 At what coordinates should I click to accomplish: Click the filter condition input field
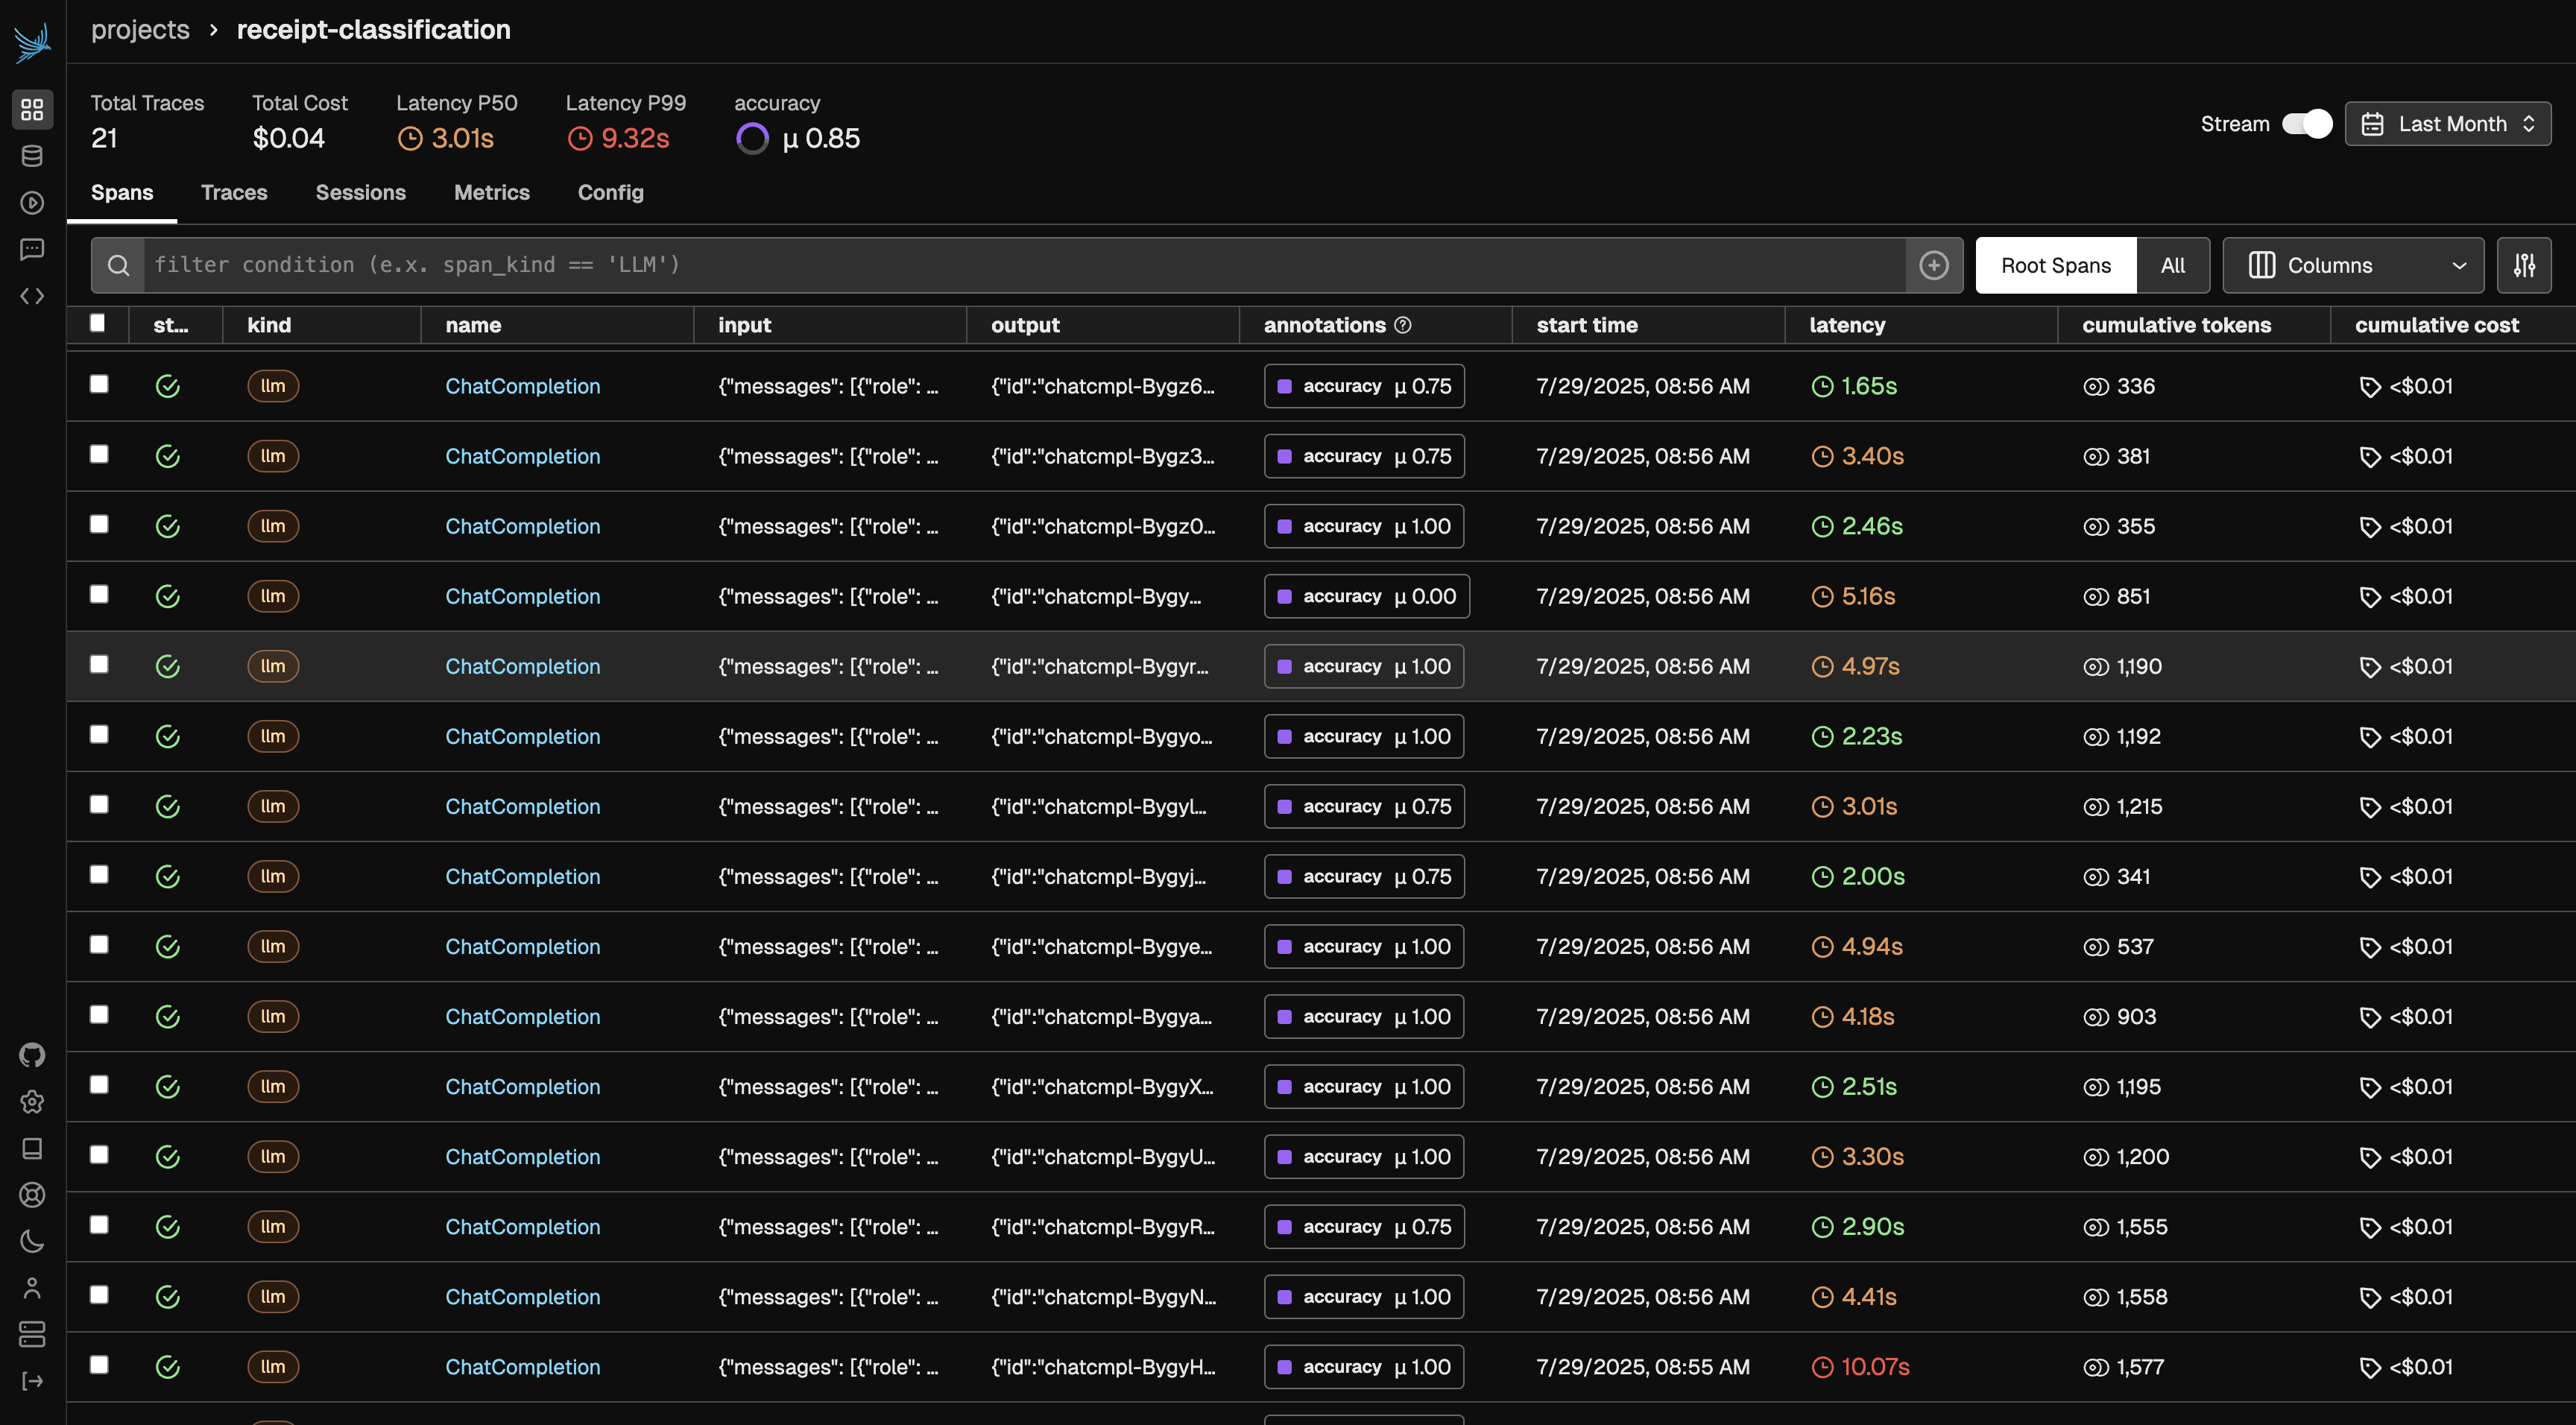[1020, 265]
